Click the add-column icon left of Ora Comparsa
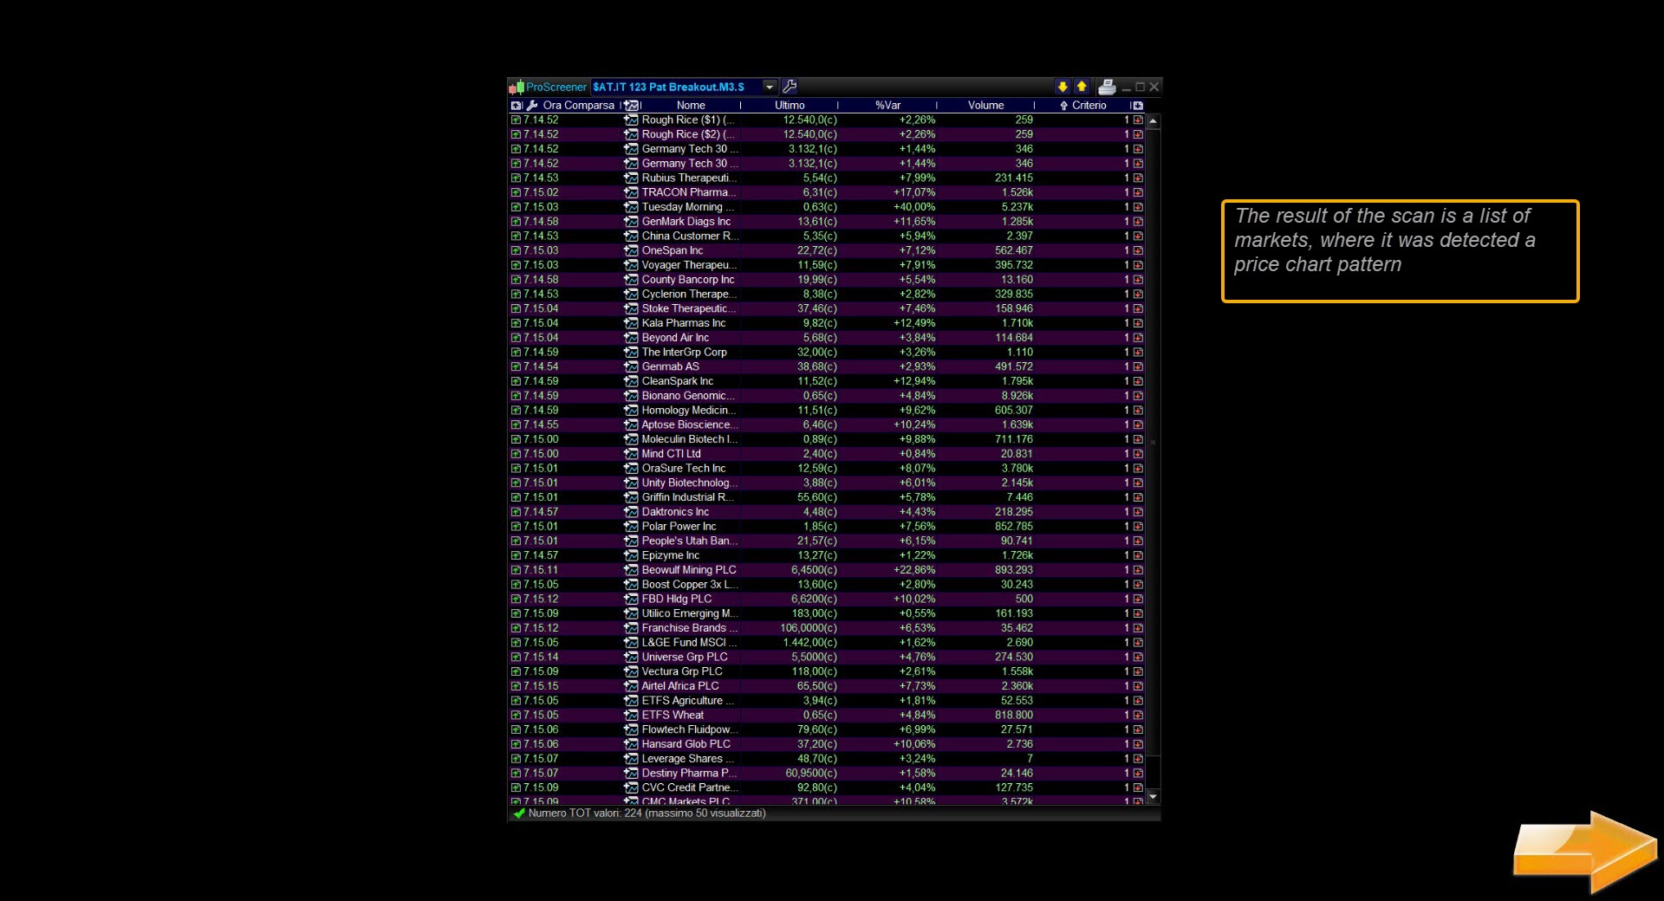 [x=517, y=106]
